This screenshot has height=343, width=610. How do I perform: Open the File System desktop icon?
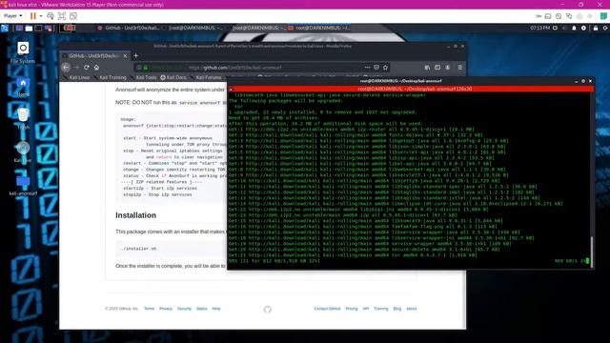(23, 52)
